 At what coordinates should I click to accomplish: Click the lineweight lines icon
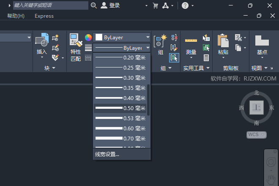(88, 48)
